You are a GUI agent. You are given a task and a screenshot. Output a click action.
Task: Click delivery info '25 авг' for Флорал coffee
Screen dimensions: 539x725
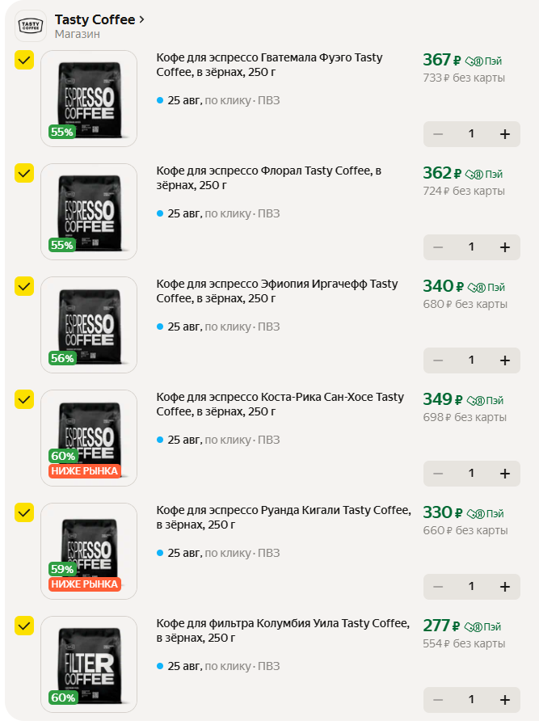tap(184, 213)
